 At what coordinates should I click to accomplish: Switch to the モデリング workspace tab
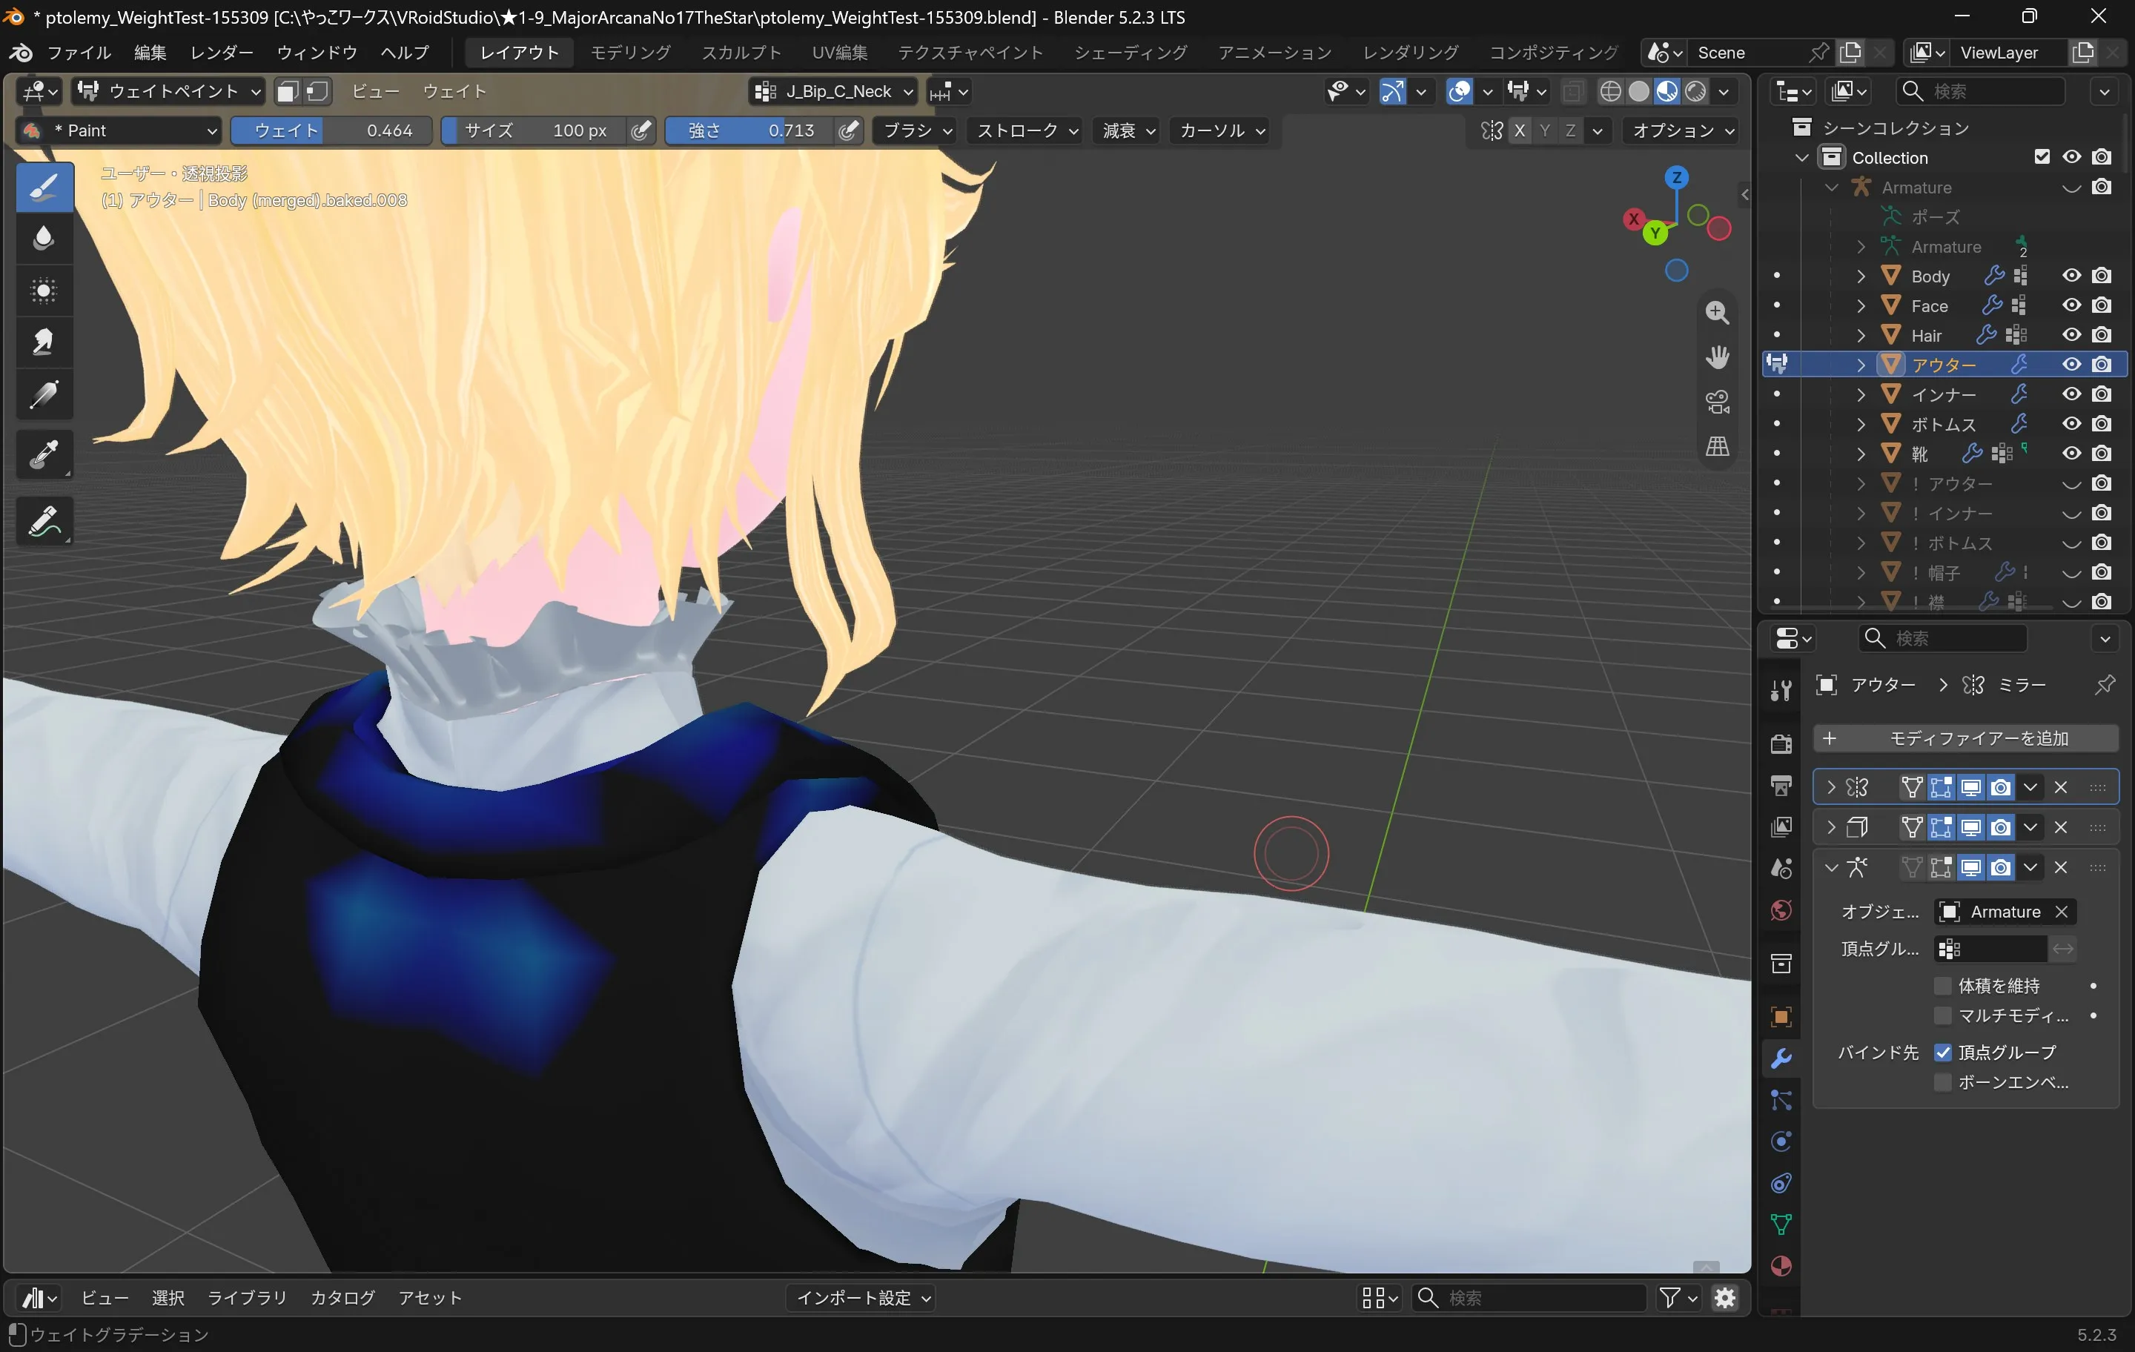click(x=630, y=53)
